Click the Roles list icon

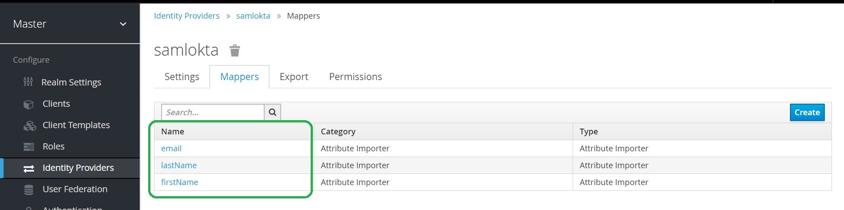point(29,147)
